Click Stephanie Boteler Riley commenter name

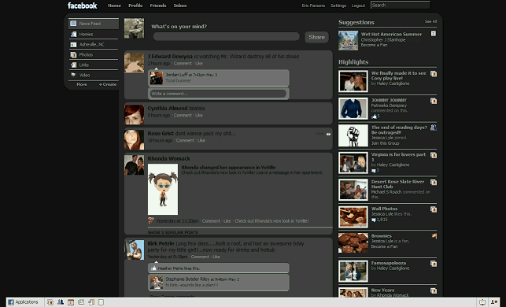point(187,279)
